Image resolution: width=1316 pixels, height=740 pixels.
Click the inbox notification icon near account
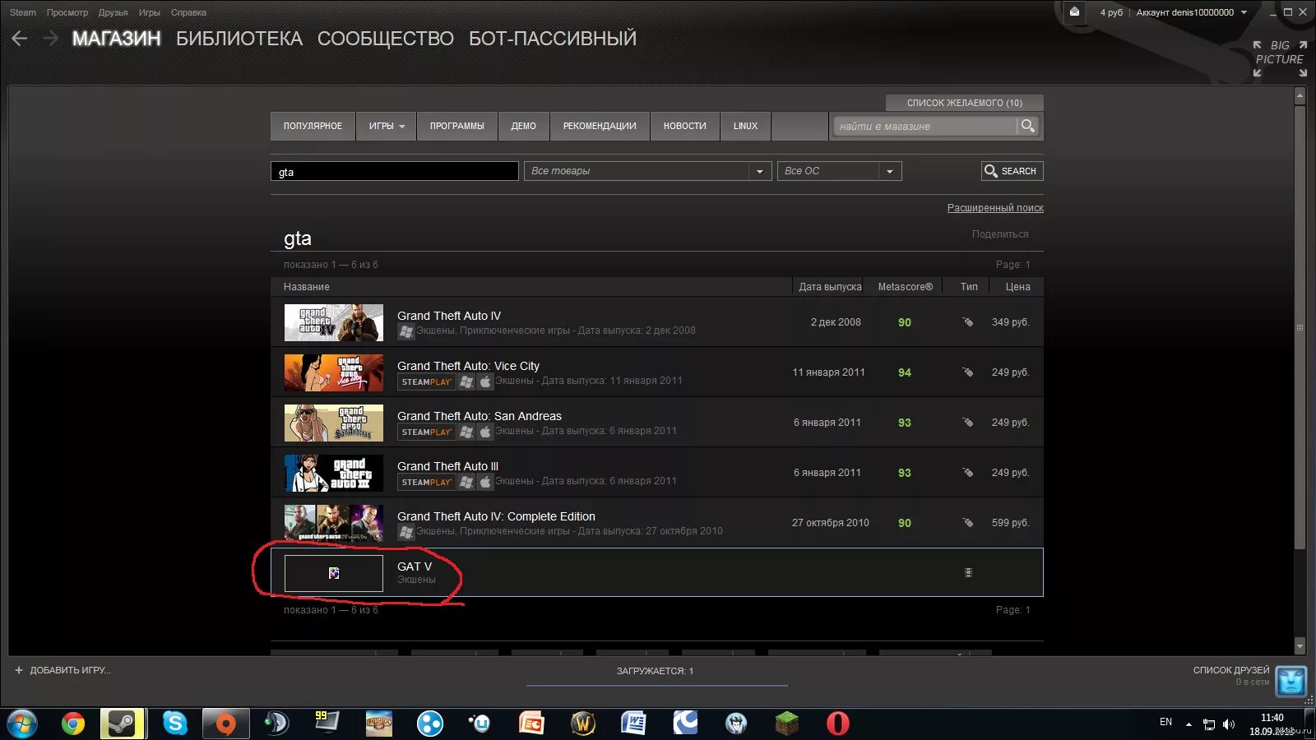[1074, 12]
